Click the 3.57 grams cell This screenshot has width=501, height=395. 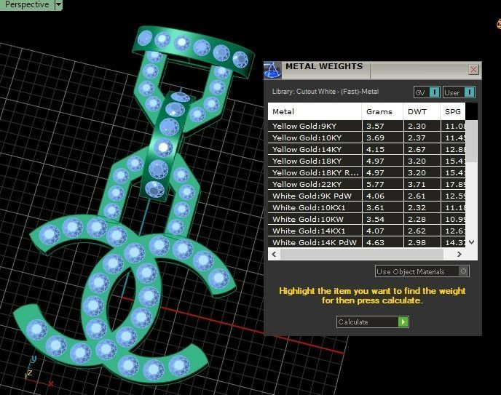click(382, 126)
